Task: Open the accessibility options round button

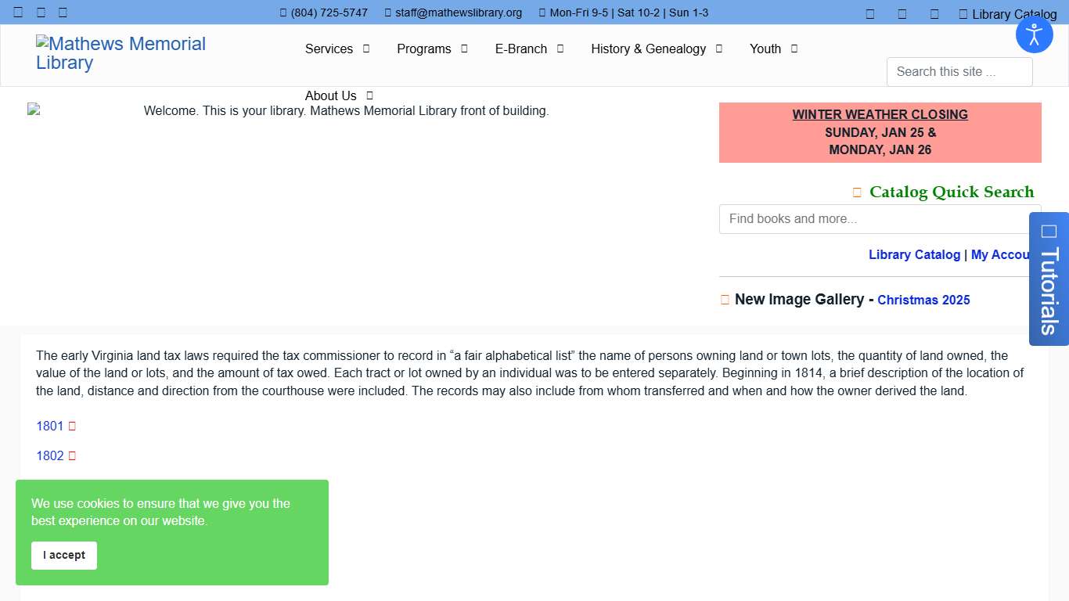Action: click(1034, 34)
